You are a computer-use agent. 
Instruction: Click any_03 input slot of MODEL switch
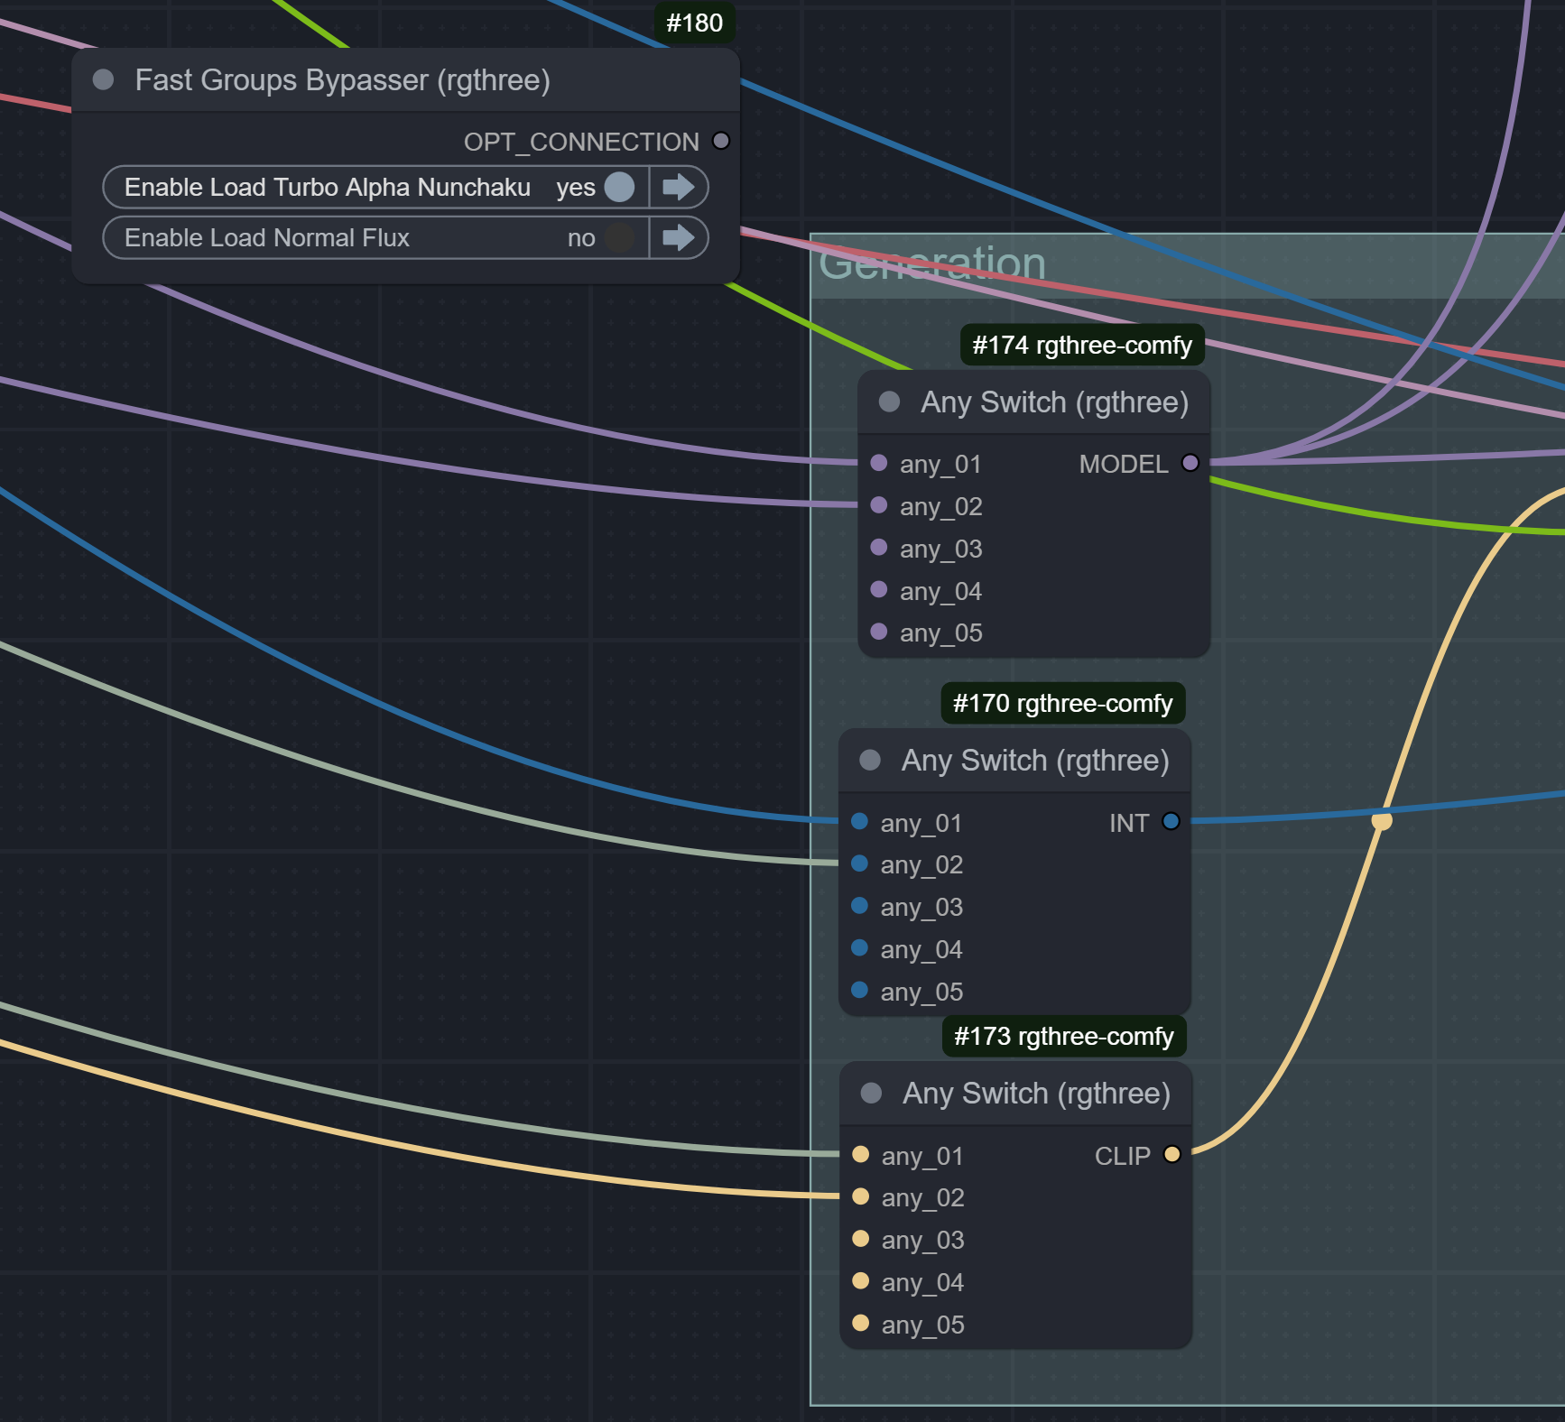(879, 547)
